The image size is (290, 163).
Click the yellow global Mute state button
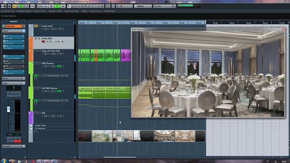coord(14,6)
